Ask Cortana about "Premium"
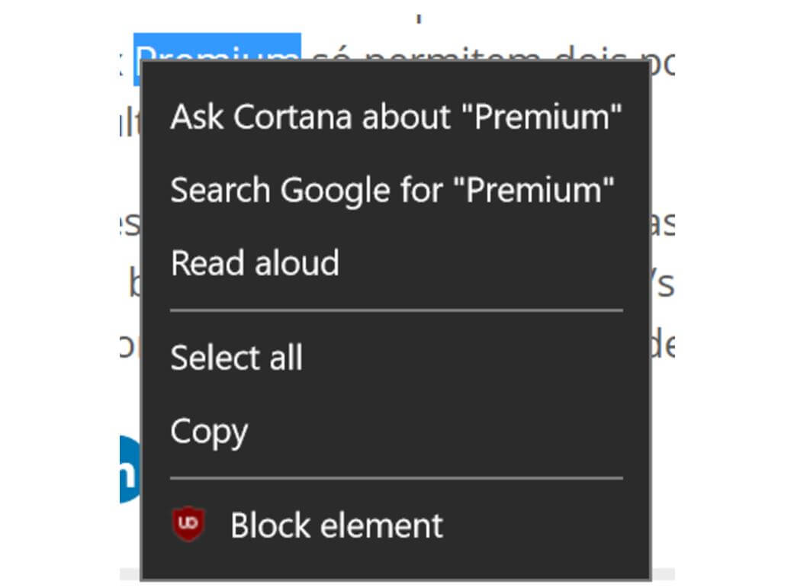Viewport: 794px width, 588px height. coord(396,117)
